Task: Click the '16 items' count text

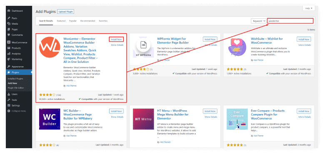Action: click(x=311, y=30)
